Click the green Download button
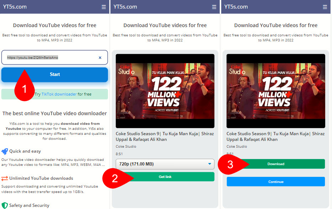 (x=276, y=164)
